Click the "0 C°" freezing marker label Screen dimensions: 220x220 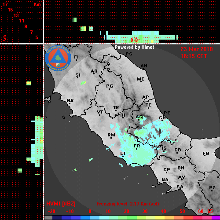point(135,40)
